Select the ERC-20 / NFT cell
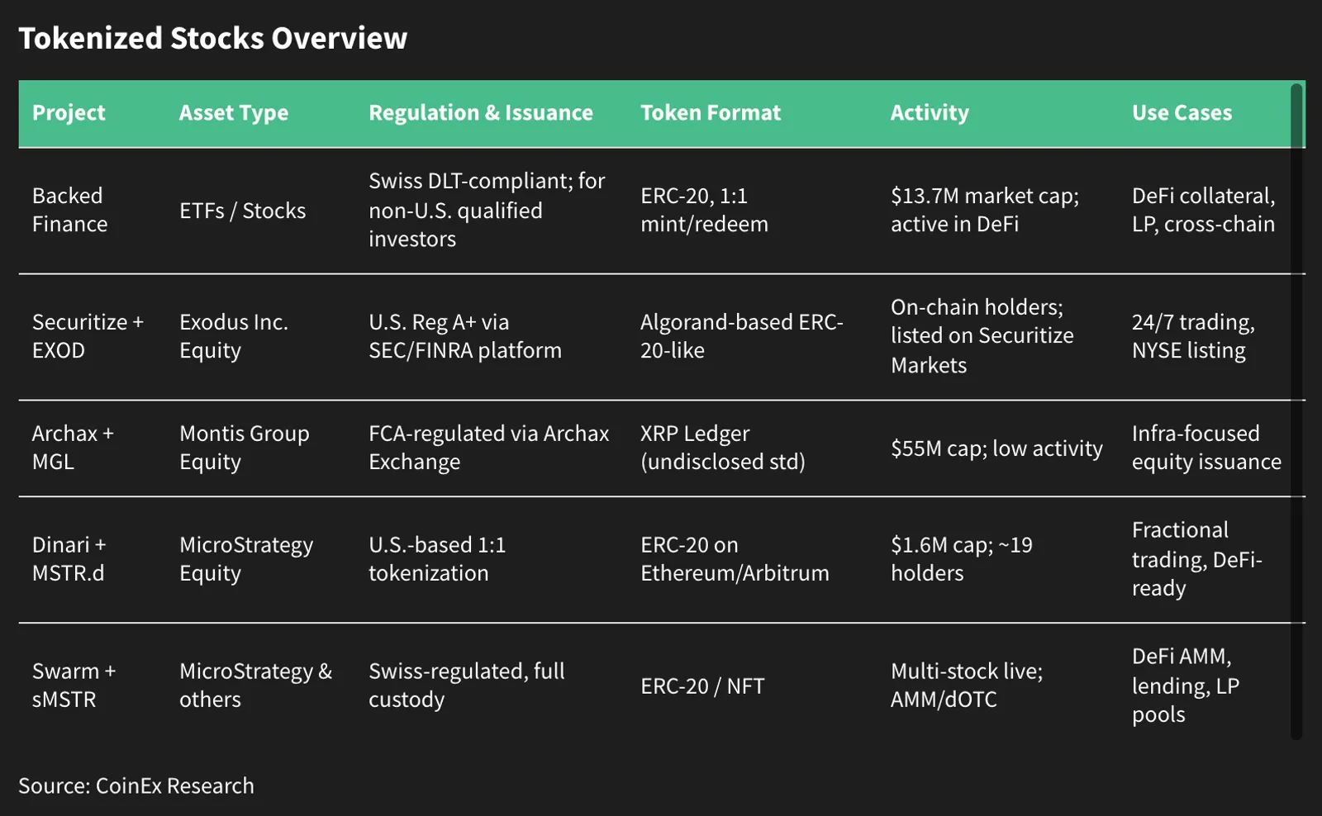Image resolution: width=1322 pixels, height=816 pixels. pyautogui.click(x=702, y=686)
